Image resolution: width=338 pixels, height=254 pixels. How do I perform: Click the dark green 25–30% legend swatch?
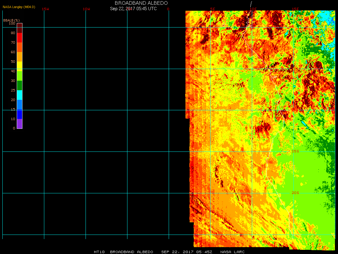[x=19, y=85]
